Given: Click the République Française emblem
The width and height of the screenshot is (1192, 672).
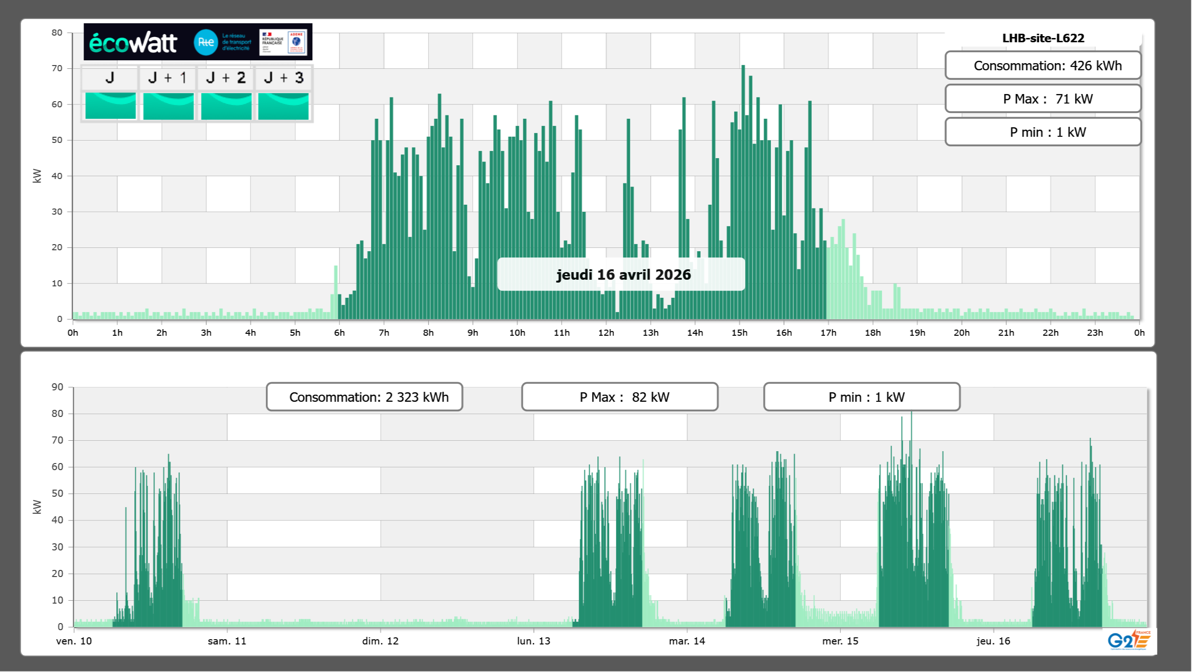Looking at the screenshot, I should [x=272, y=42].
